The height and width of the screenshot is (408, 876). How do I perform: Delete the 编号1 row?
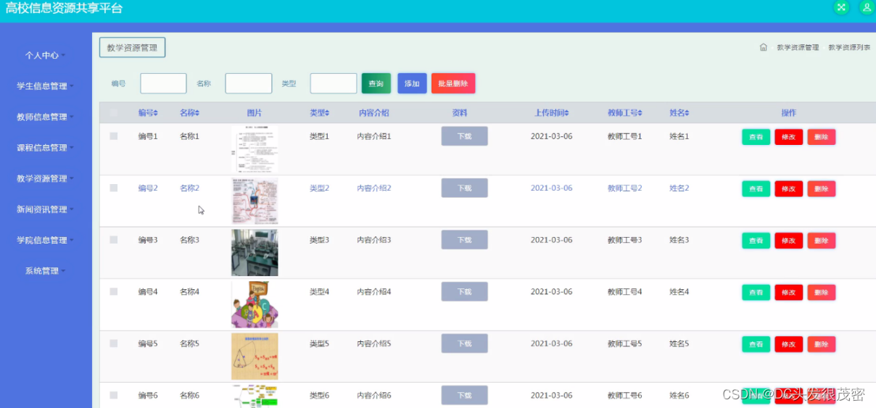tap(821, 137)
